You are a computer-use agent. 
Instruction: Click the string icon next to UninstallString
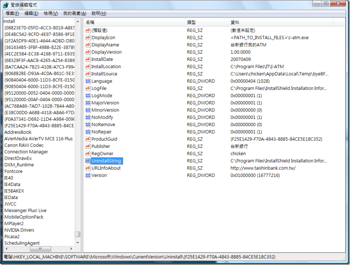(x=87, y=161)
